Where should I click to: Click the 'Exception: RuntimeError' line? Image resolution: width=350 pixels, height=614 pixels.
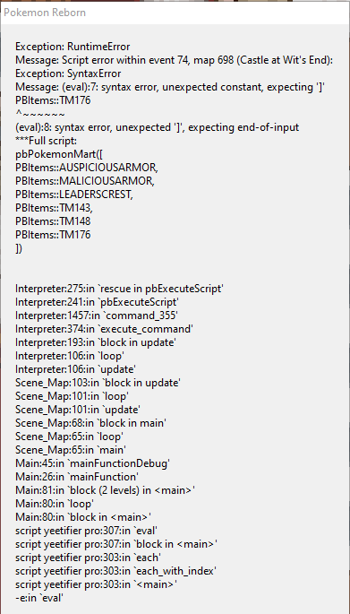73,47
